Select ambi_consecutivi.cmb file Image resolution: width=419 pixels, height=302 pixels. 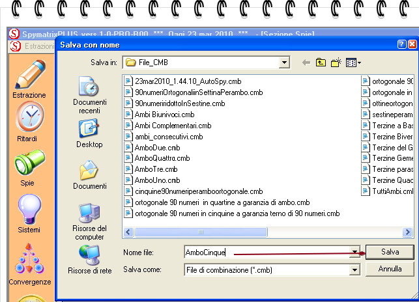click(164, 137)
